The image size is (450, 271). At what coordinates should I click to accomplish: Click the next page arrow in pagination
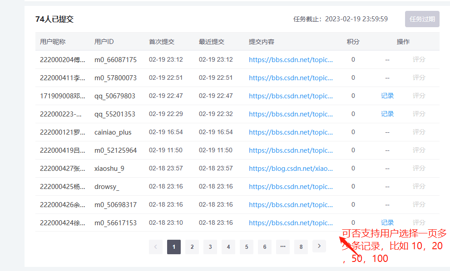319,246
